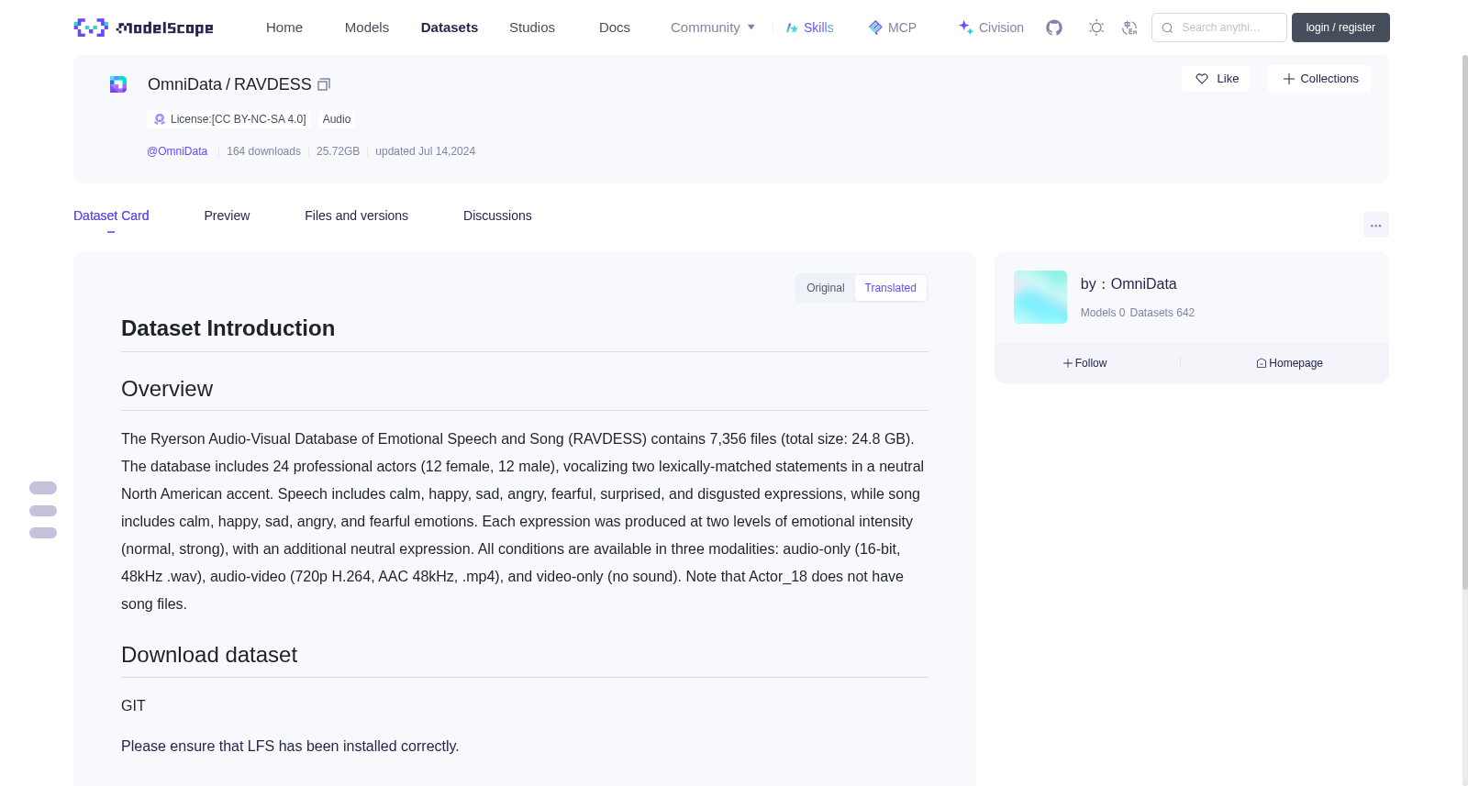This screenshot has width=1468, height=786.
Task: Open the Datasets menu item
Action: pyautogui.click(x=450, y=28)
